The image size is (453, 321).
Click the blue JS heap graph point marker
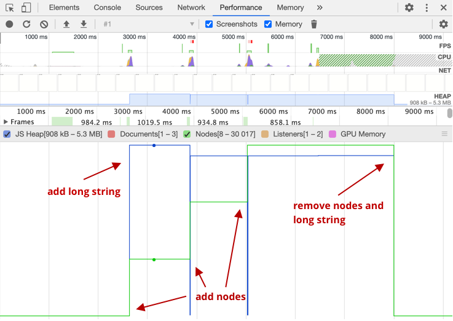point(154,145)
